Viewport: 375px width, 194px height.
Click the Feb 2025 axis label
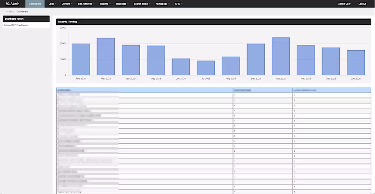(x=81, y=78)
